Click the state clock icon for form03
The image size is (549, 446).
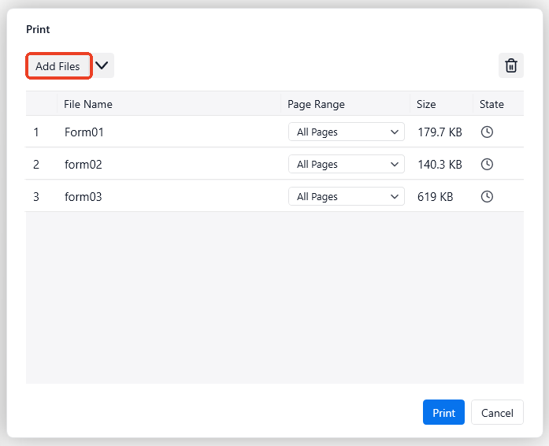click(487, 197)
